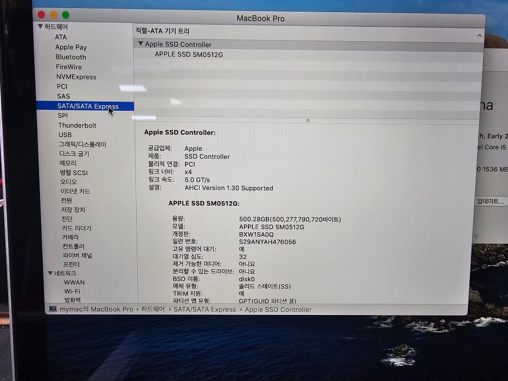Collapse the Apple SSD Controller tree node
This screenshot has height=381, width=508.
pyautogui.click(x=141, y=43)
